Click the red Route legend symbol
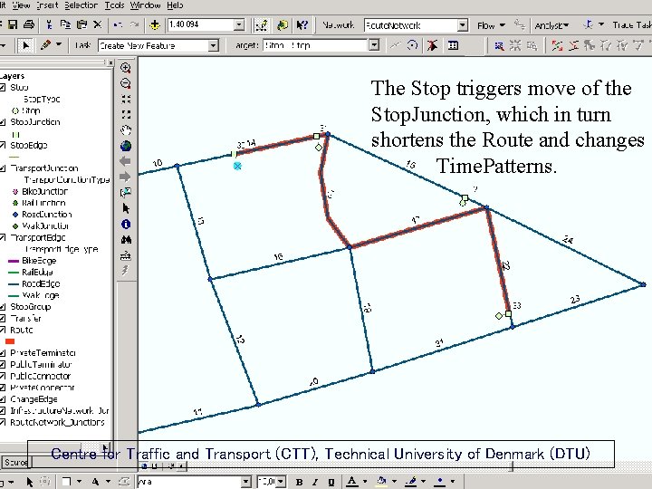This screenshot has height=489, width=652. tap(10, 341)
